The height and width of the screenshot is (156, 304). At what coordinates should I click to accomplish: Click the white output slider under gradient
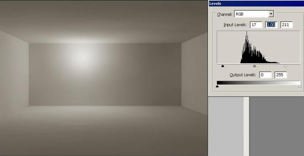(x=300, y=86)
